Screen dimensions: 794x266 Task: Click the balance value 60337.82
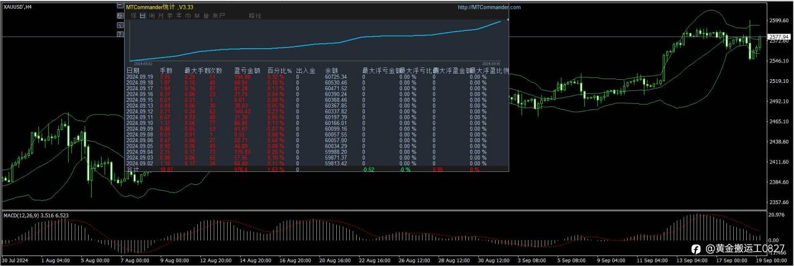point(336,111)
